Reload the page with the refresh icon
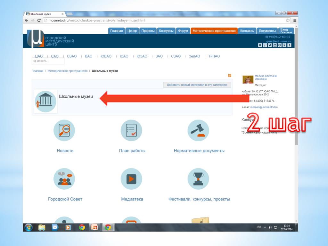This screenshot has height=246, width=328. pyautogui.click(x=39, y=20)
